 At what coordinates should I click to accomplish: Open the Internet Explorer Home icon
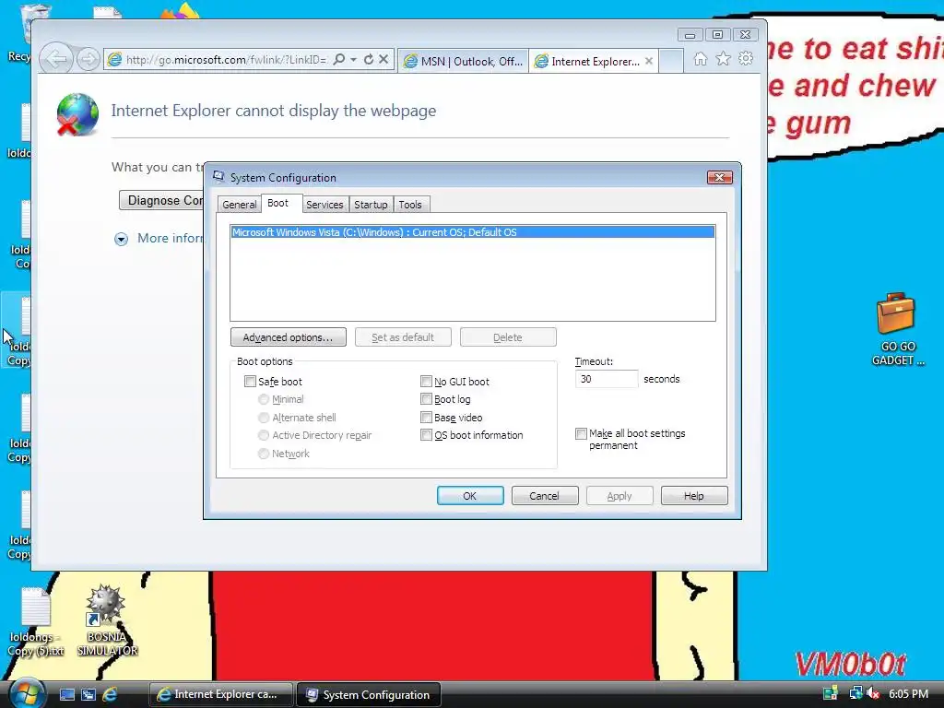click(701, 58)
